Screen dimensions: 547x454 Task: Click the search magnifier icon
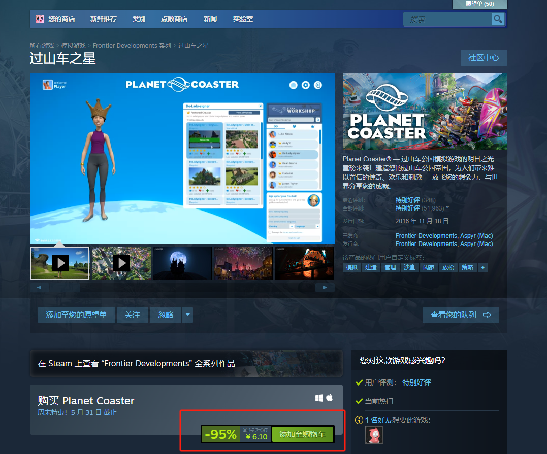(498, 19)
